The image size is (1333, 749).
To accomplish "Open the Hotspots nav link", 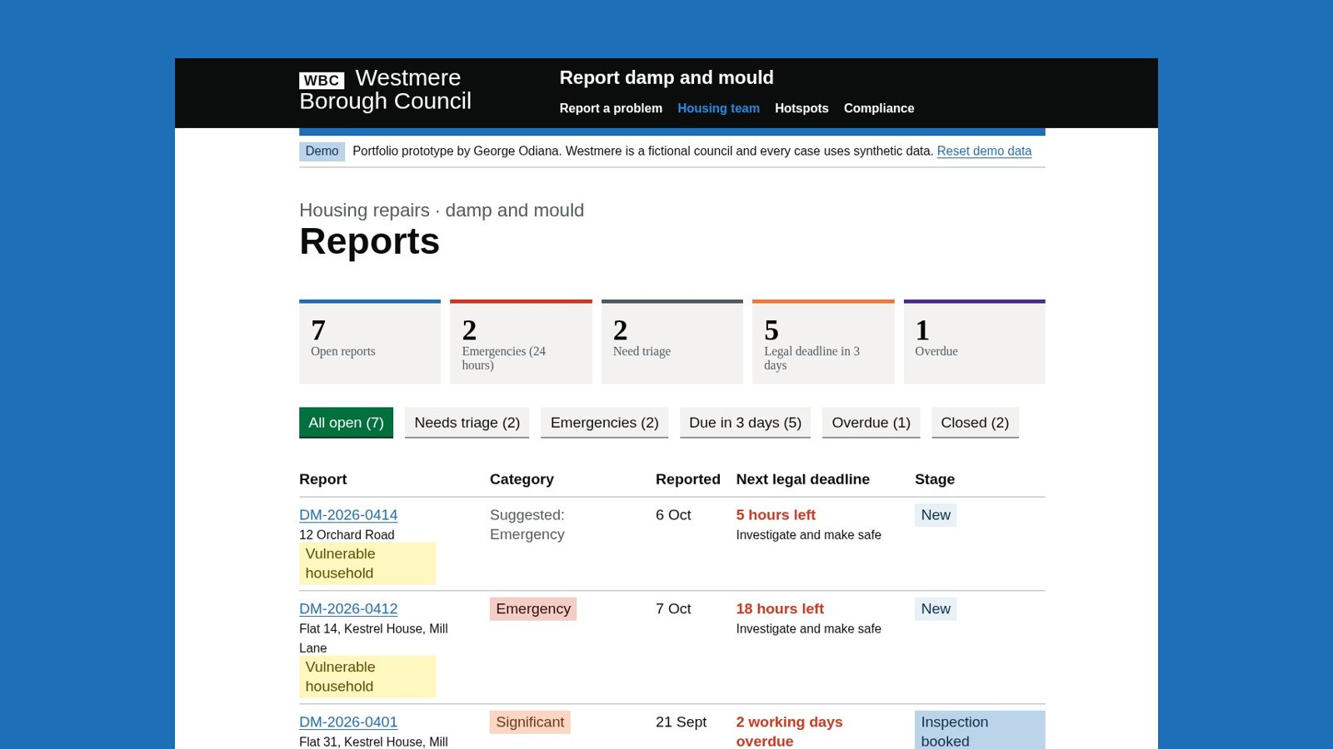I will 801,108.
